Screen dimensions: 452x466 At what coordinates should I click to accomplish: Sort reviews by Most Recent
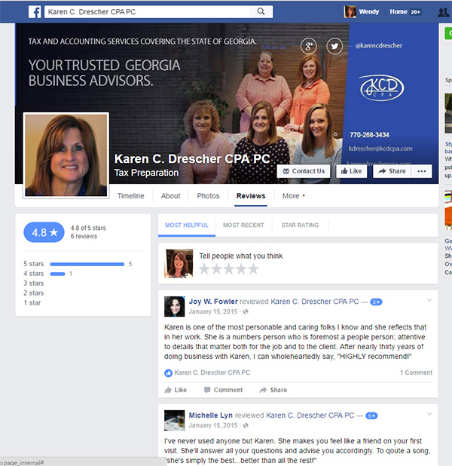tap(243, 225)
